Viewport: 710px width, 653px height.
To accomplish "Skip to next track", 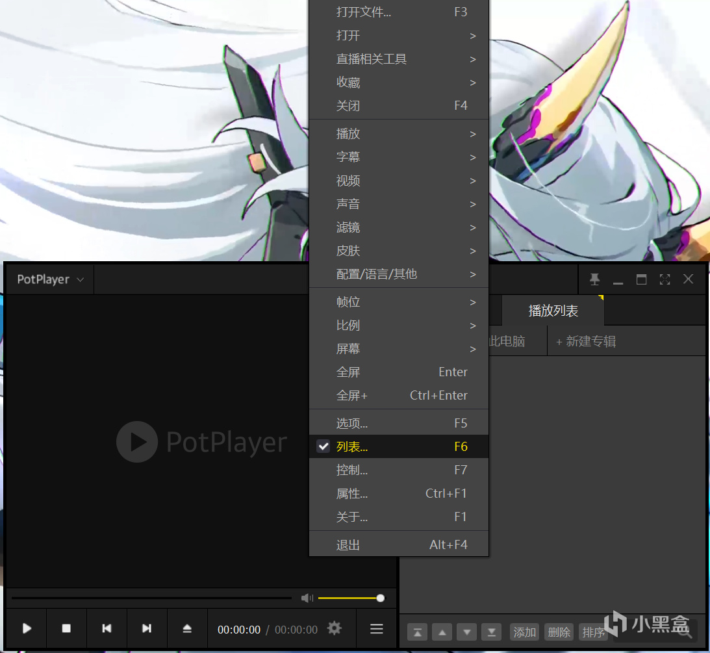I will [147, 628].
